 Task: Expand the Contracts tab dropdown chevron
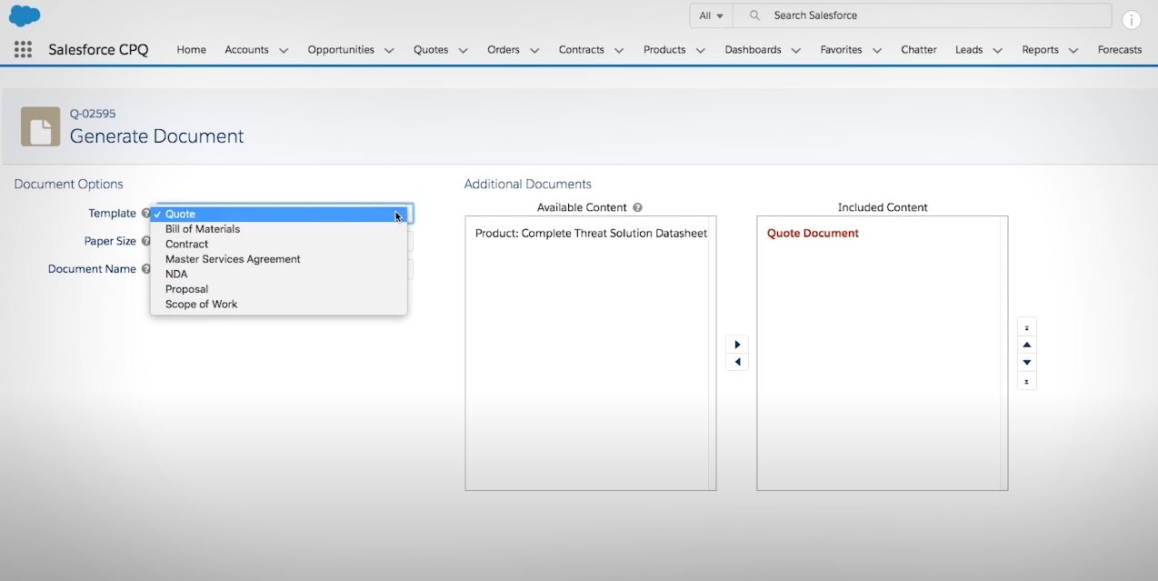(x=619, y=51)
